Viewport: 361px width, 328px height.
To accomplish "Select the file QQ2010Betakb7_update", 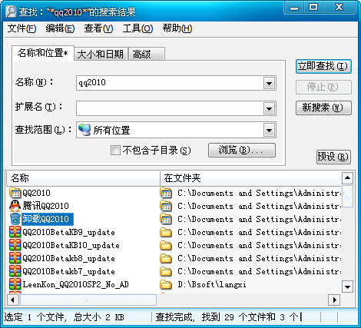I will [x=68, y=272].
